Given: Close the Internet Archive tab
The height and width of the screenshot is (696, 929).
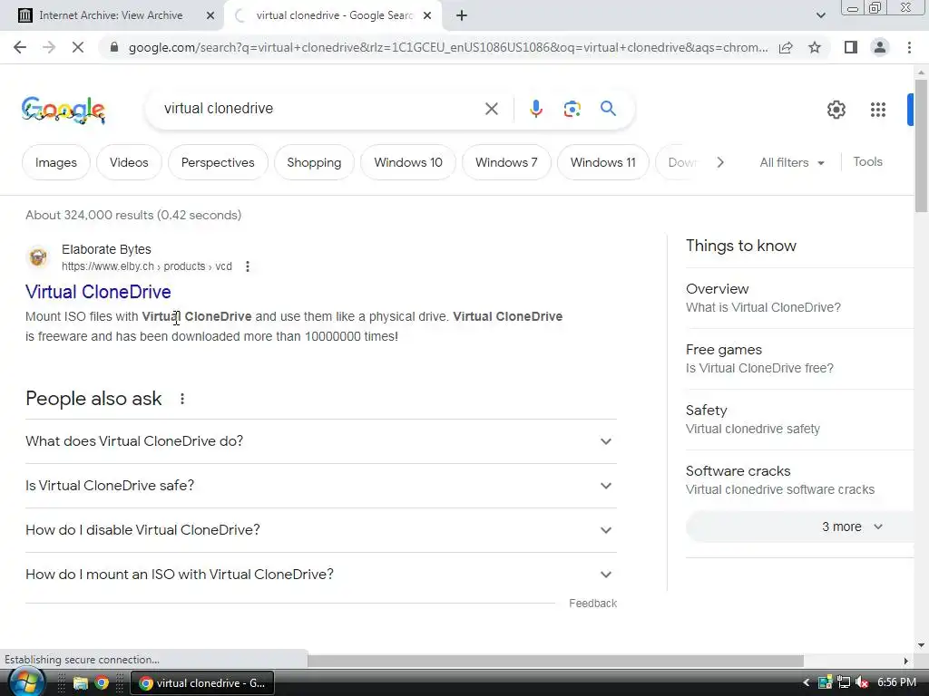Looking at the screenshot, I should pos(210,15).
